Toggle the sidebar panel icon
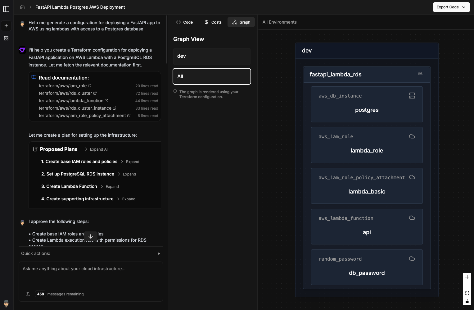Image resolution: width=474 pixels, height=310 pixels. pyautogui.click(x=6, y=9)
